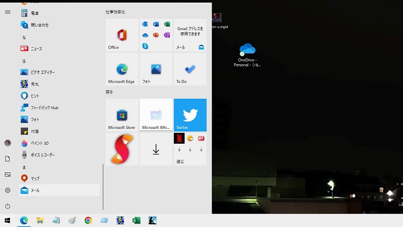Open ボイス レコーダー app
403x227 pixels.
[x=59, y=155]
